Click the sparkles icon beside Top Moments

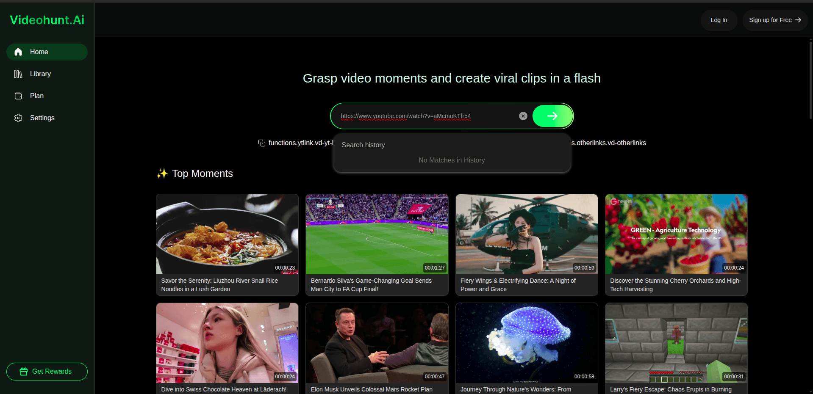[x=162, y=174]
